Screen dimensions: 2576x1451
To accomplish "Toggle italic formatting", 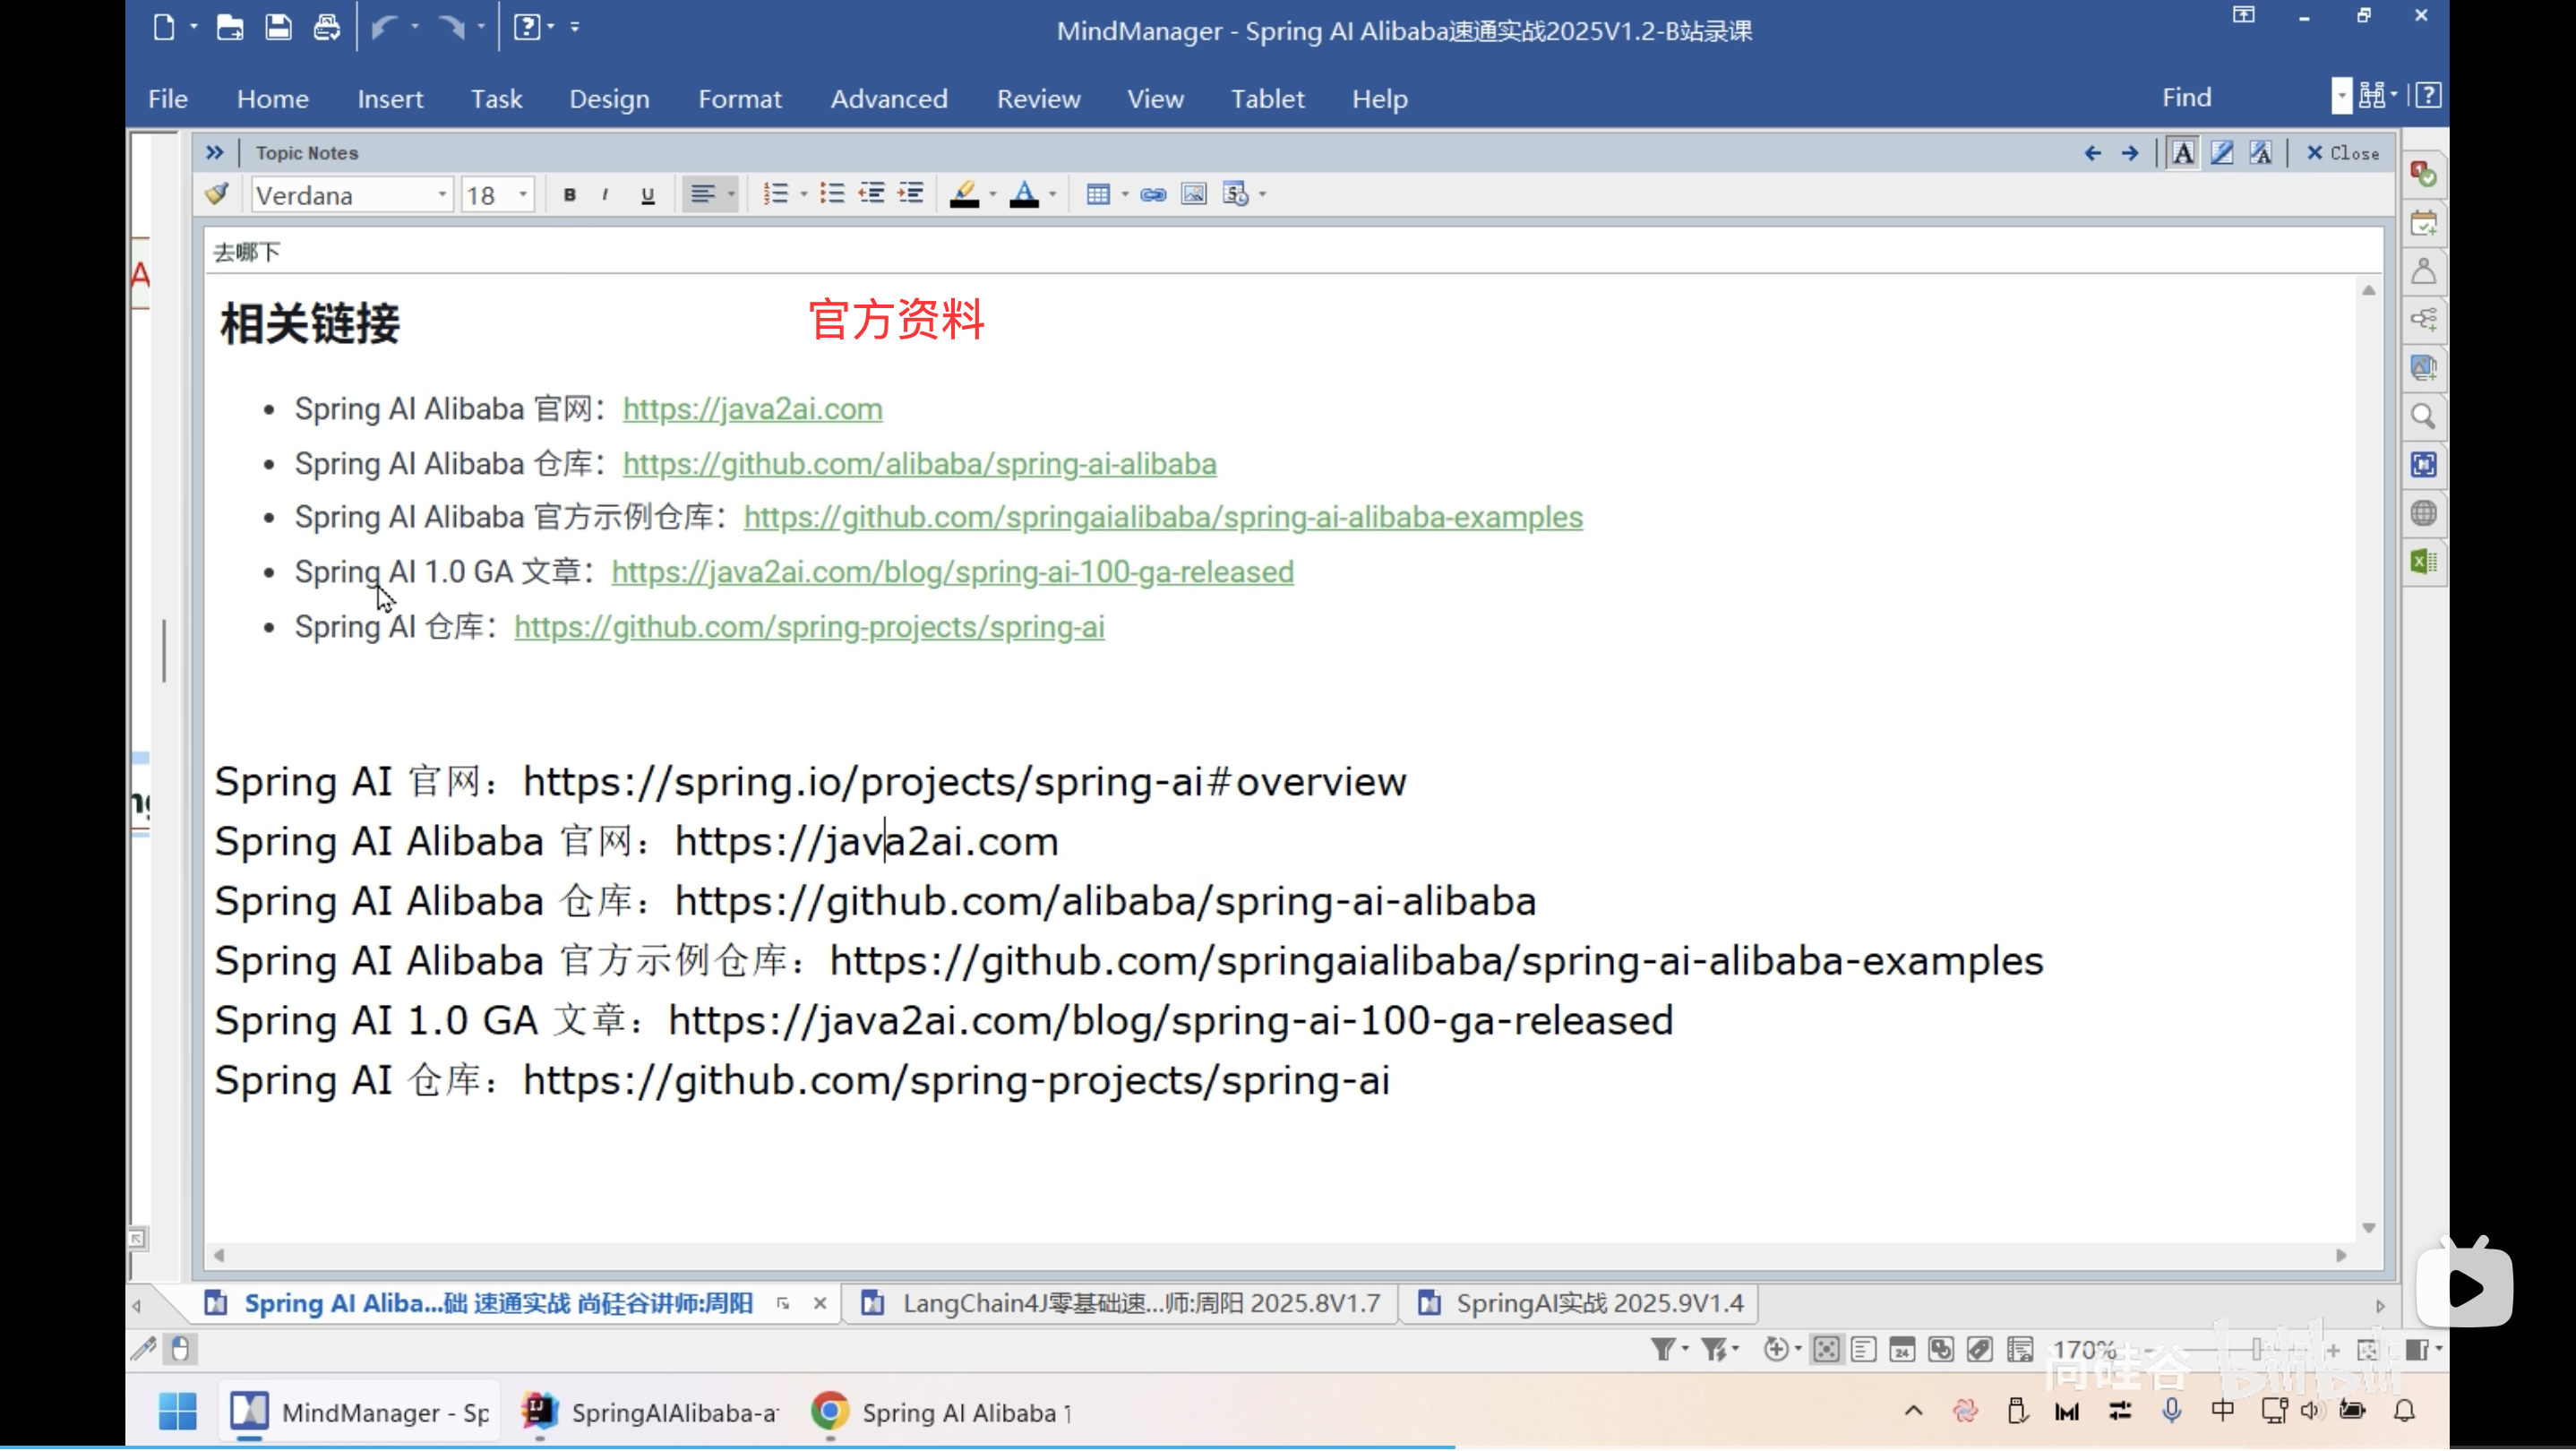I will pyautogui.click(x=605, y=195).
